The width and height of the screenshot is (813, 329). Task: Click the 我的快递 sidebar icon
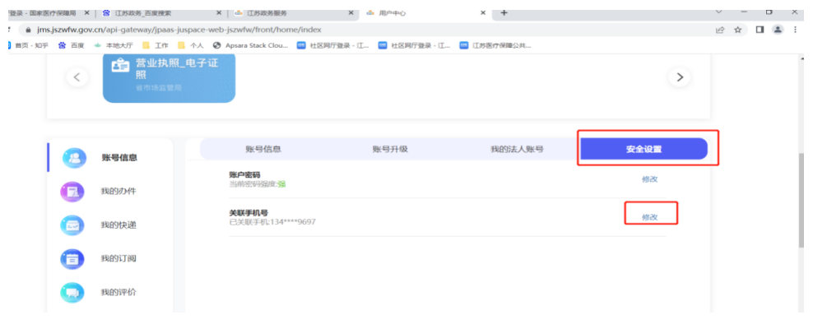pos(73,225)
